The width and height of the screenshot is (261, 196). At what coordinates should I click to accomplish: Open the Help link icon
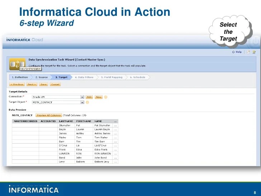233,52
